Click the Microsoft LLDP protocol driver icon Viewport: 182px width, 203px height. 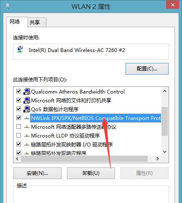pyautogui.click(x=27, y=135)
